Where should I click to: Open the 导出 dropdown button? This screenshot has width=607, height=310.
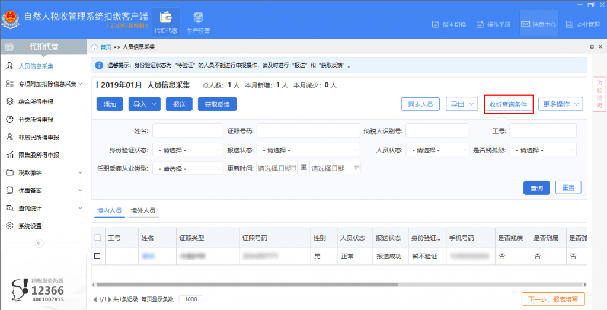point(462,104)
